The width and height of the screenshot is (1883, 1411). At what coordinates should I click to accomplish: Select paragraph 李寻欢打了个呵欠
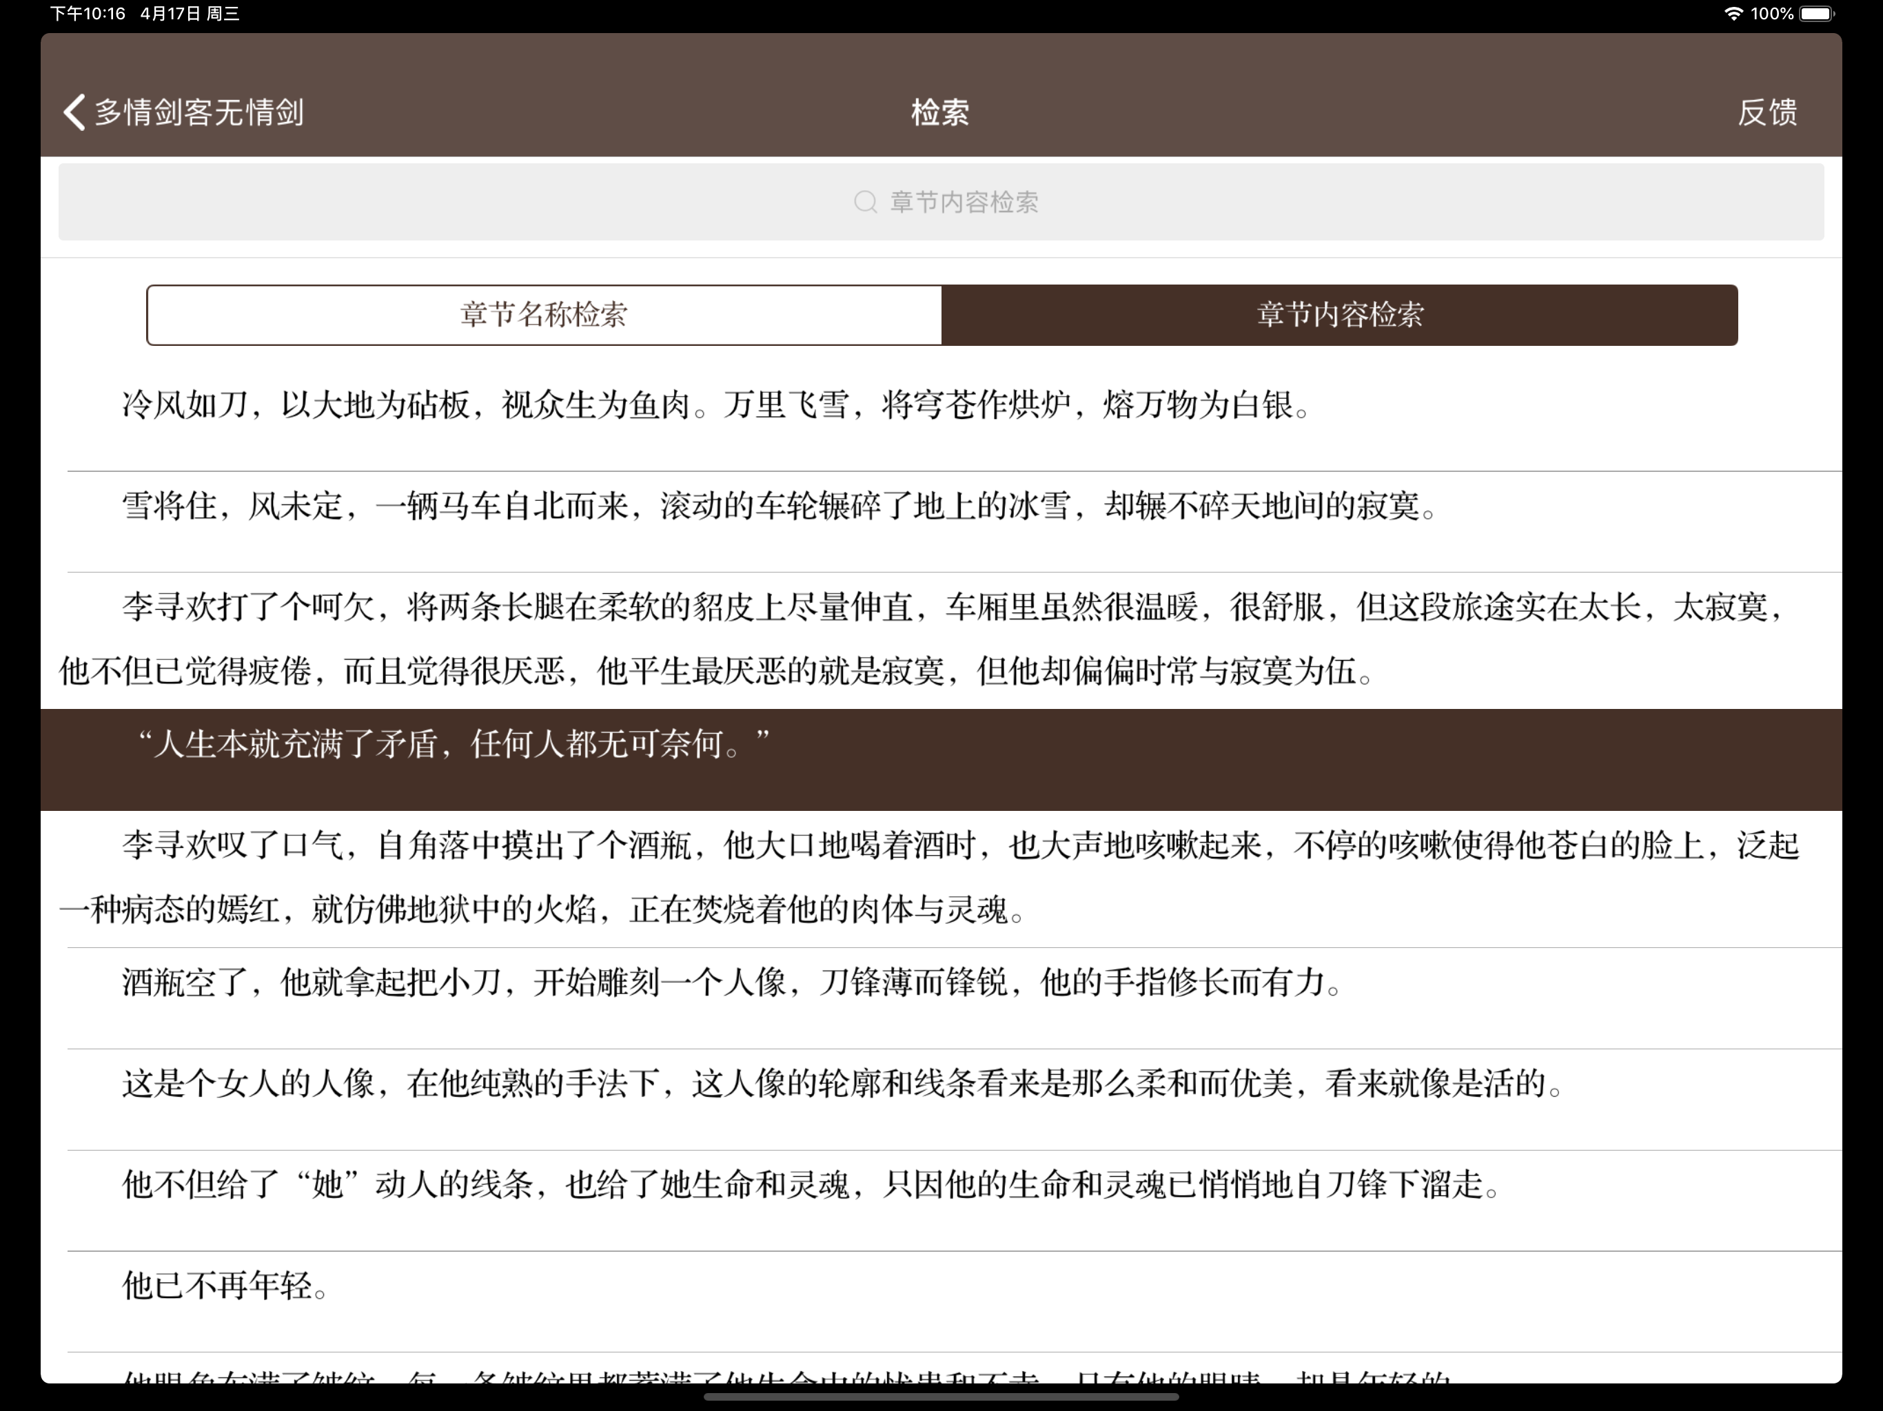point(941,640)
